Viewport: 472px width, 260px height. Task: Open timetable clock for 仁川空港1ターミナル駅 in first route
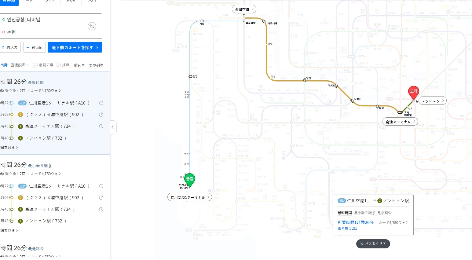click(x=101, y=103)
